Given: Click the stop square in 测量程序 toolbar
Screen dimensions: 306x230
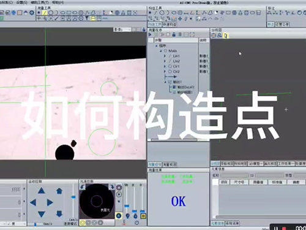Looking at the screenshot, I should point(168,34).
